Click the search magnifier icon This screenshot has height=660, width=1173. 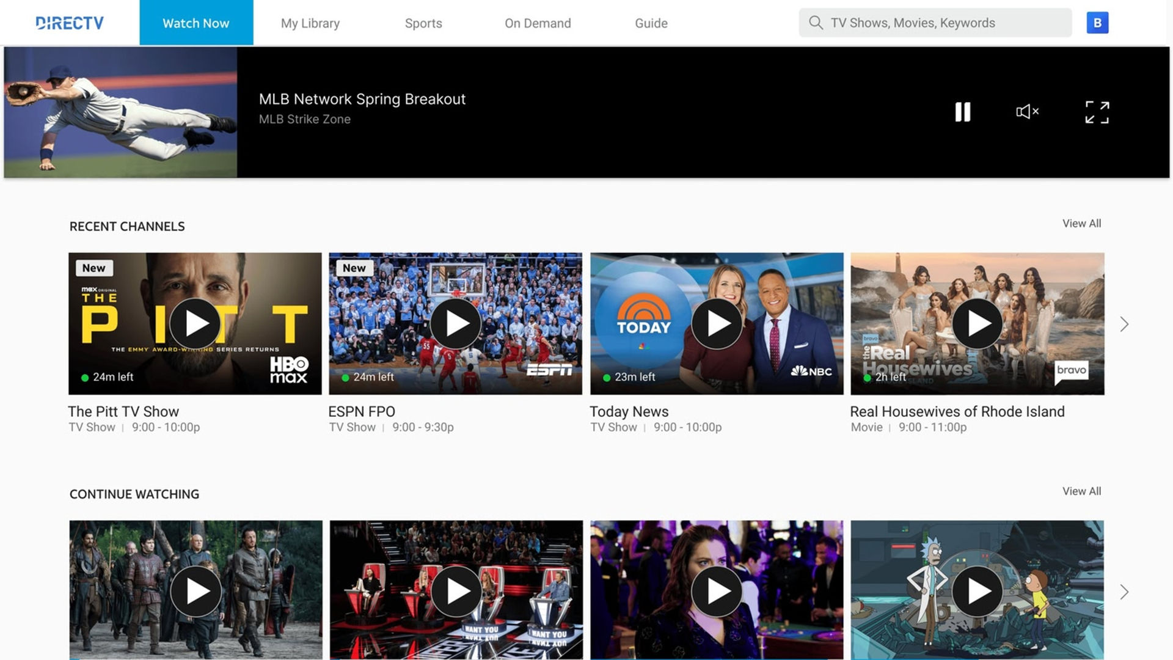816,23
